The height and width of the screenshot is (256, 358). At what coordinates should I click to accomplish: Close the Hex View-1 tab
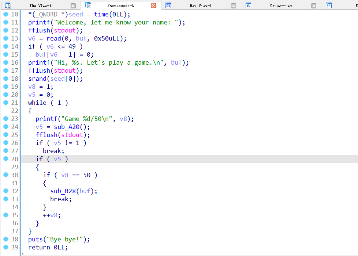(x=234, y=6)
